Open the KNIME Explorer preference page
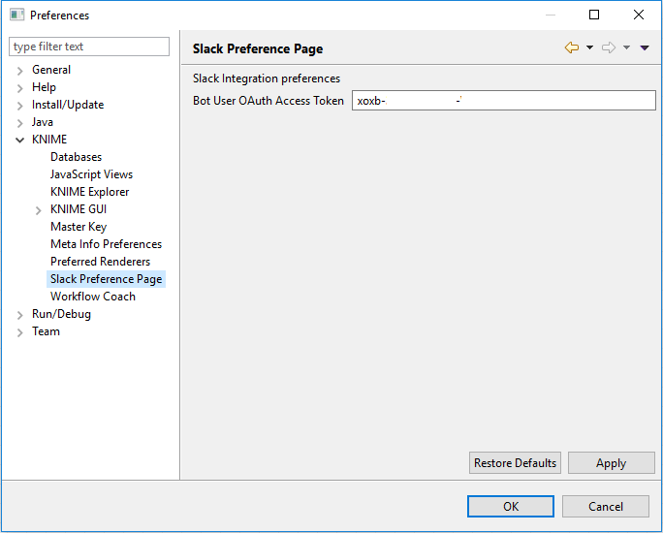 point(89,192)
